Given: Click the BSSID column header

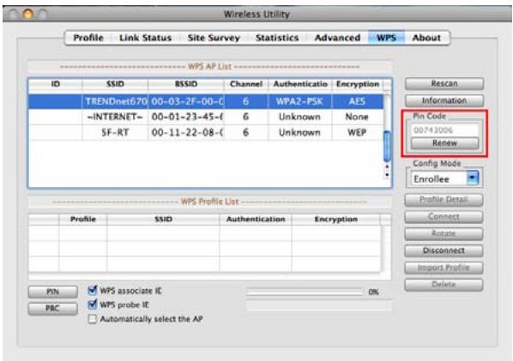Looking at the screenshot, I should tap(186, 84).
